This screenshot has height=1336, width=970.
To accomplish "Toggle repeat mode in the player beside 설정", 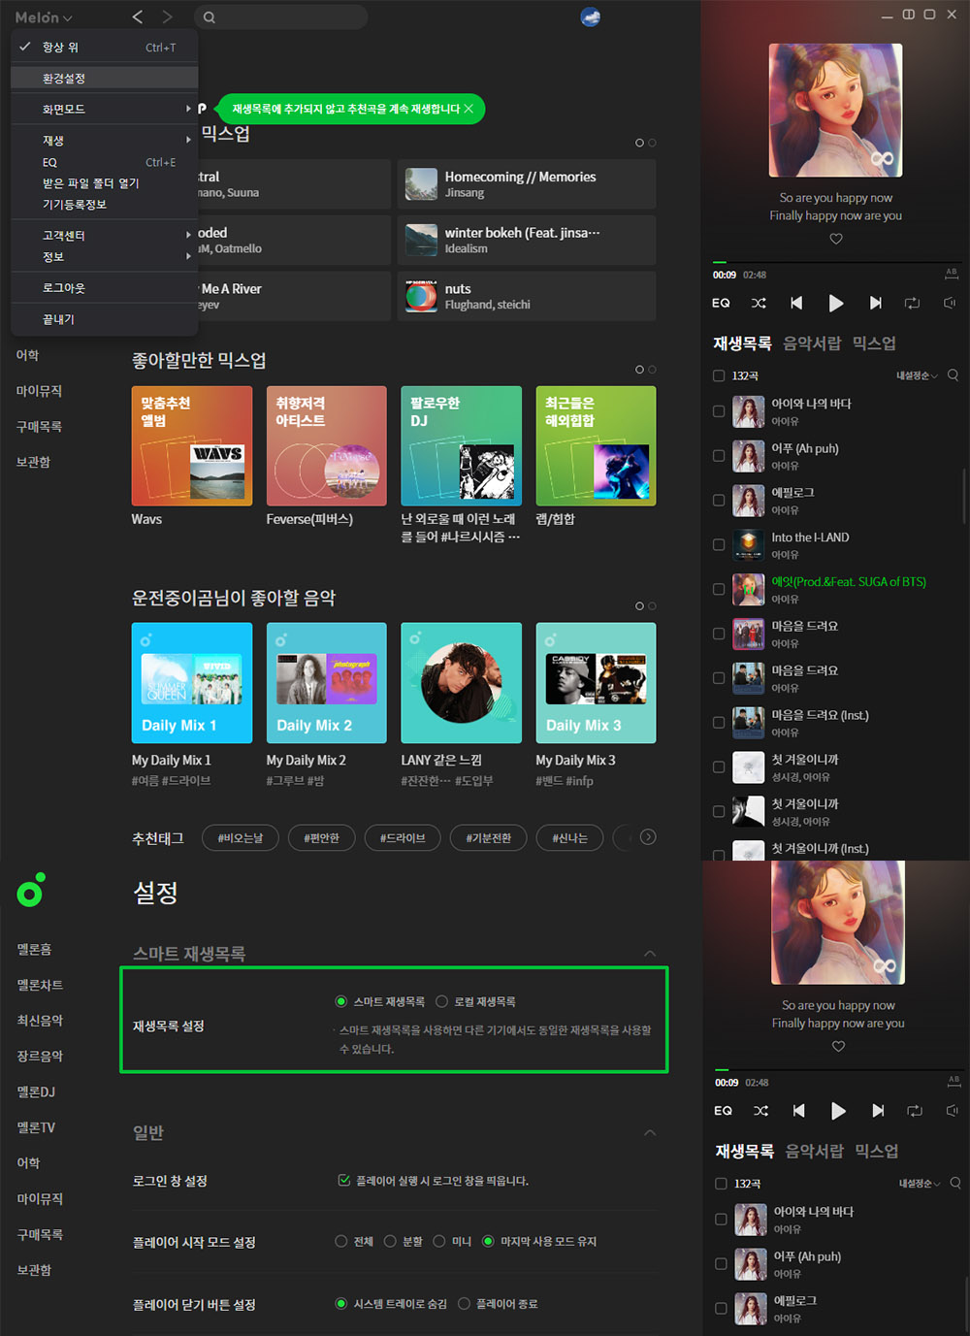I will pyautogui.click(x=915, y=1111).
